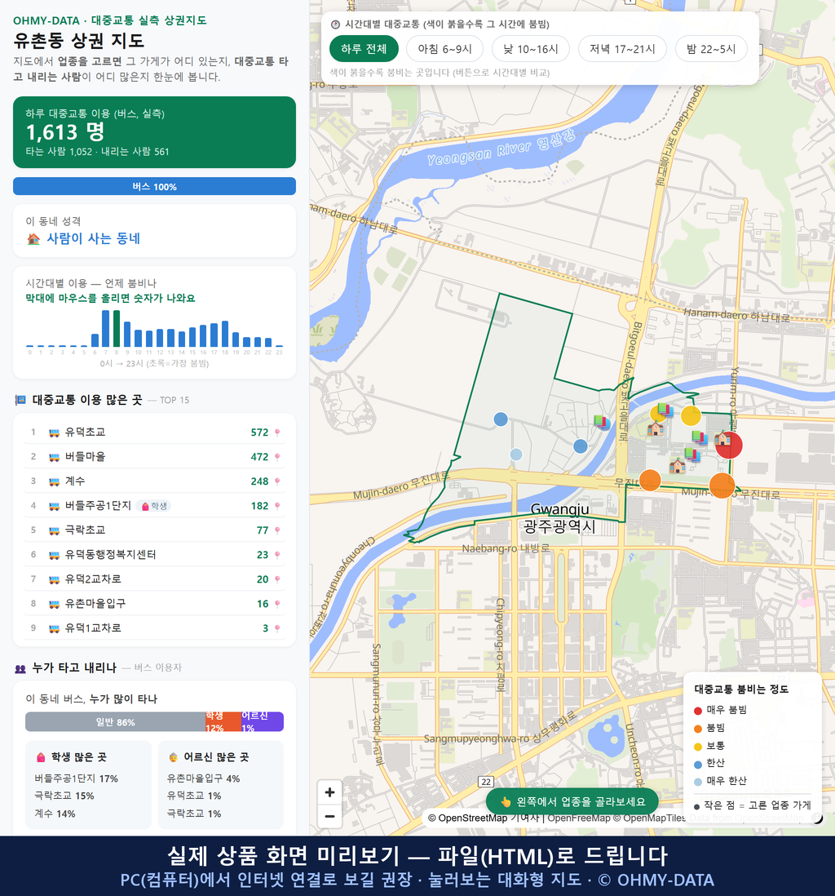Screen dimensions: 835x896
Task: Click the location pin beside 77
Action: 277,530
